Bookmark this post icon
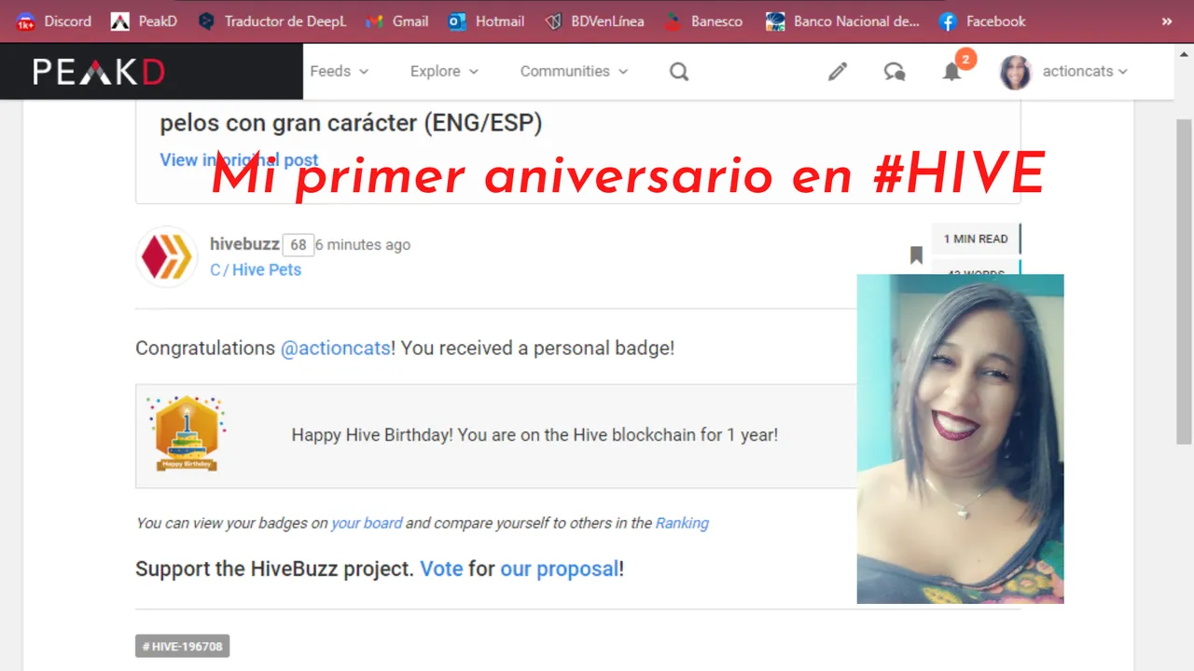1194x671 pixels. pyautogui.click(x=916, y=255)
